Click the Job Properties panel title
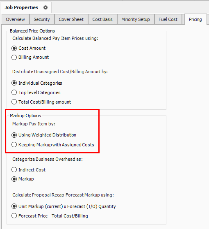 [x=21, y=7]
